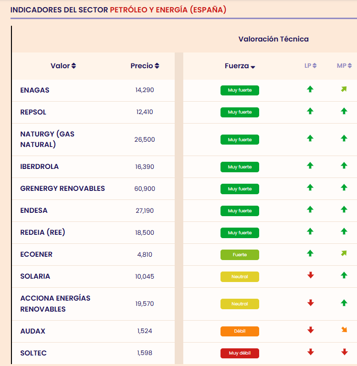The width and height of the screenshot is (357, 366).
Task: Click NATURGY price 26,500
Action: tap(145, 140)
